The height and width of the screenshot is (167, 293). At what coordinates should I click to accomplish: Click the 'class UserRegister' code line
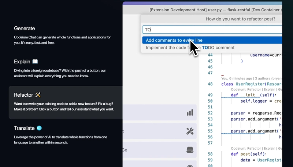(252, 84)
